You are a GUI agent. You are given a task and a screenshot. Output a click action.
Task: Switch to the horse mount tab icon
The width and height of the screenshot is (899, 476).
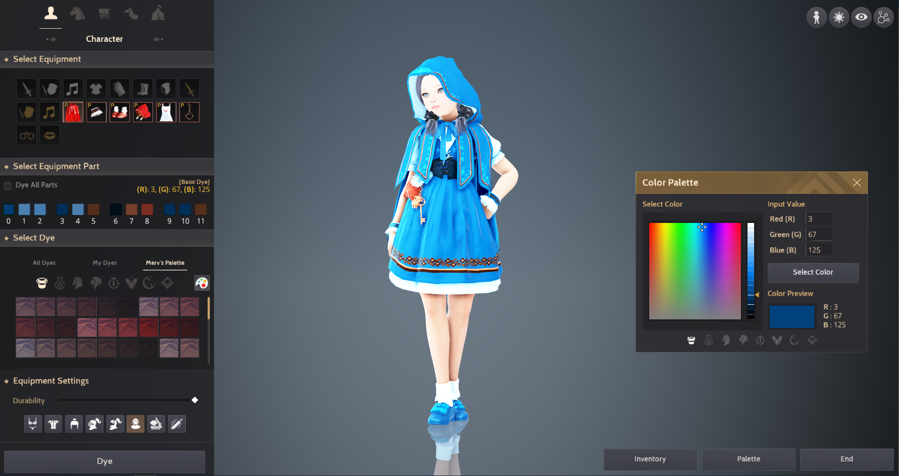pyautogui.click(x=78, y=13)
